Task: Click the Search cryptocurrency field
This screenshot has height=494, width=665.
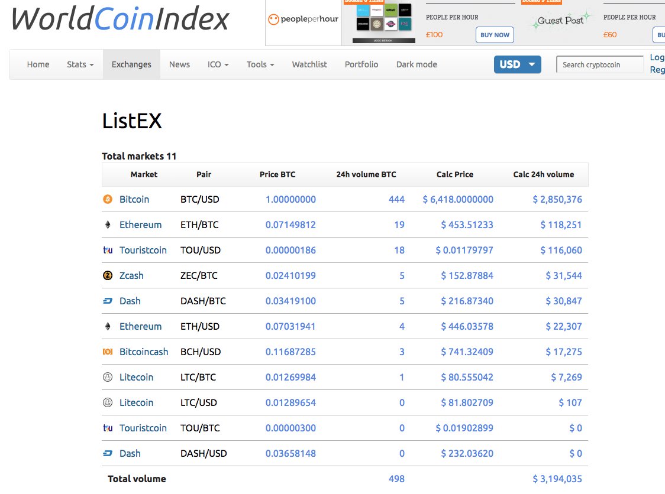Action: [x=600, y=64]
